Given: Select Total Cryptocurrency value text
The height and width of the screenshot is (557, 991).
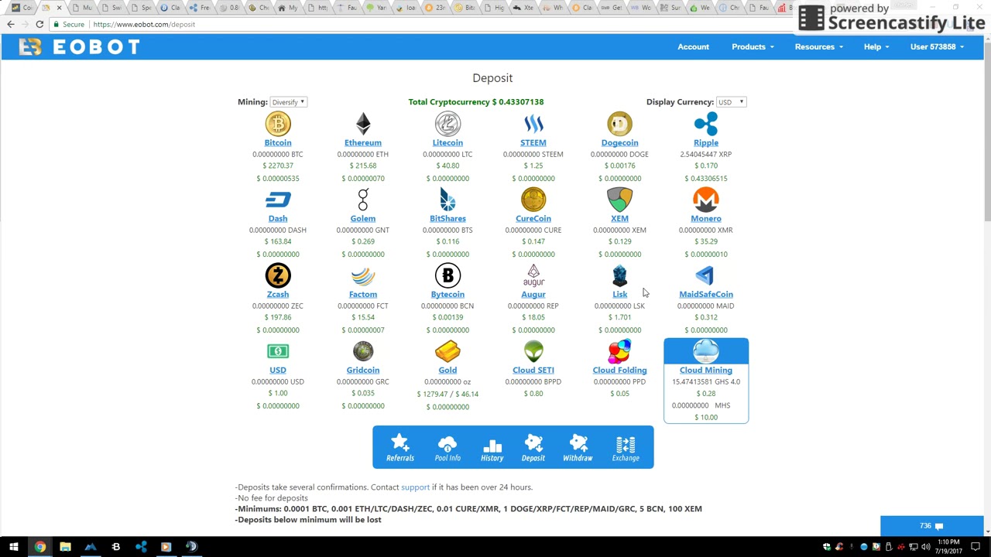Looking at the screenshot, I should 476,102.
